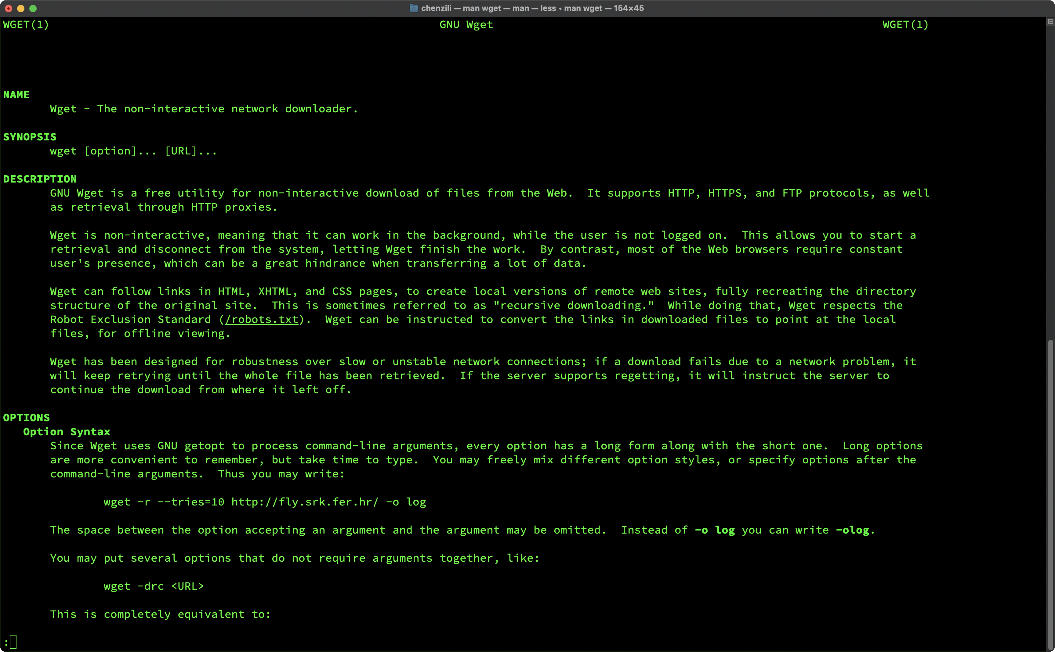Image resolution: width=1055 pixels, height=652 pixels.
Task: Click the green zoom window button
Action: [33, 8]
